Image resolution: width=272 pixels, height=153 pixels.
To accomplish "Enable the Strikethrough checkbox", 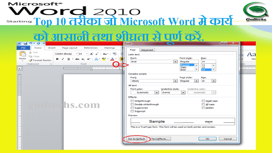I will pos(132,101).
